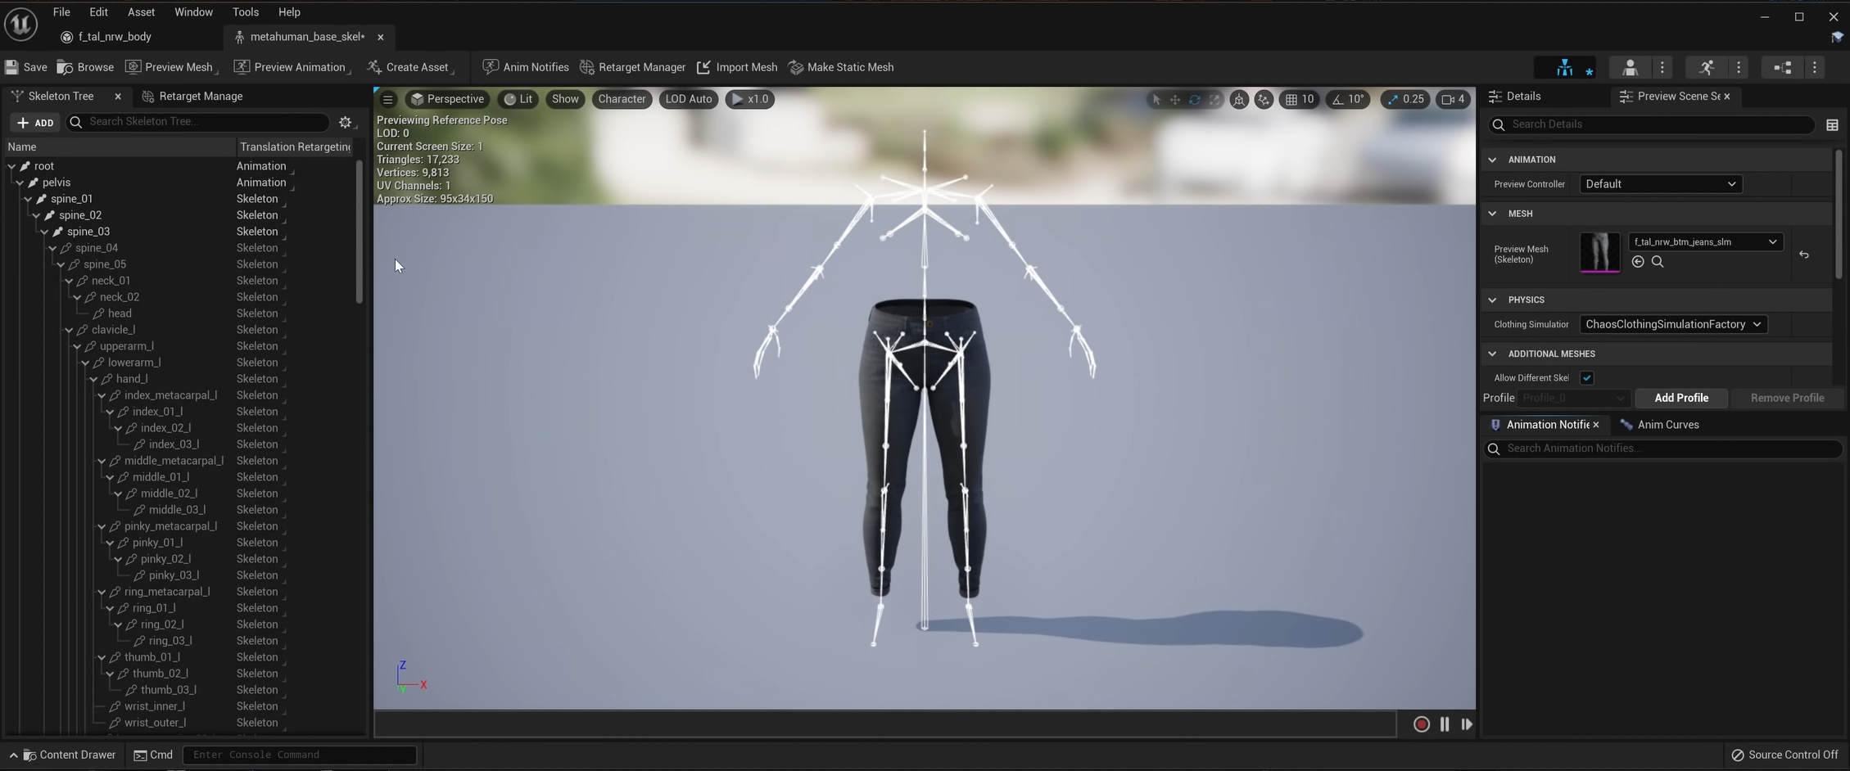This screenshot has height=771, width=1850.
Task: Open the Show viewport options
Action: tap(565, 99)
